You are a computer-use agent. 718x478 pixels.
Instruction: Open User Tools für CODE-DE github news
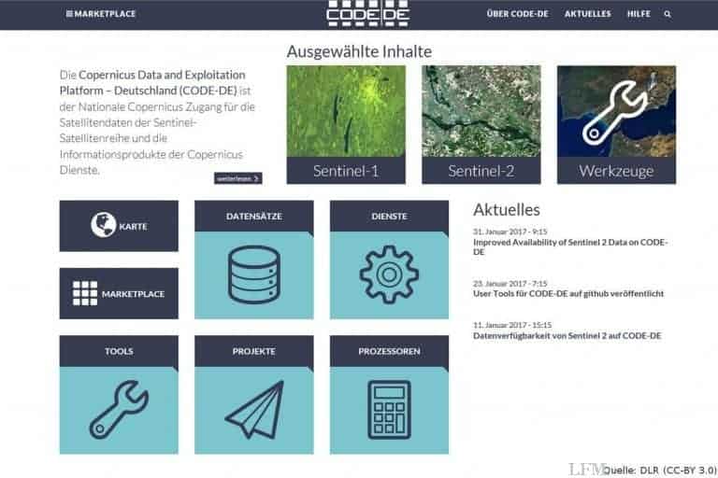[568, 293]
